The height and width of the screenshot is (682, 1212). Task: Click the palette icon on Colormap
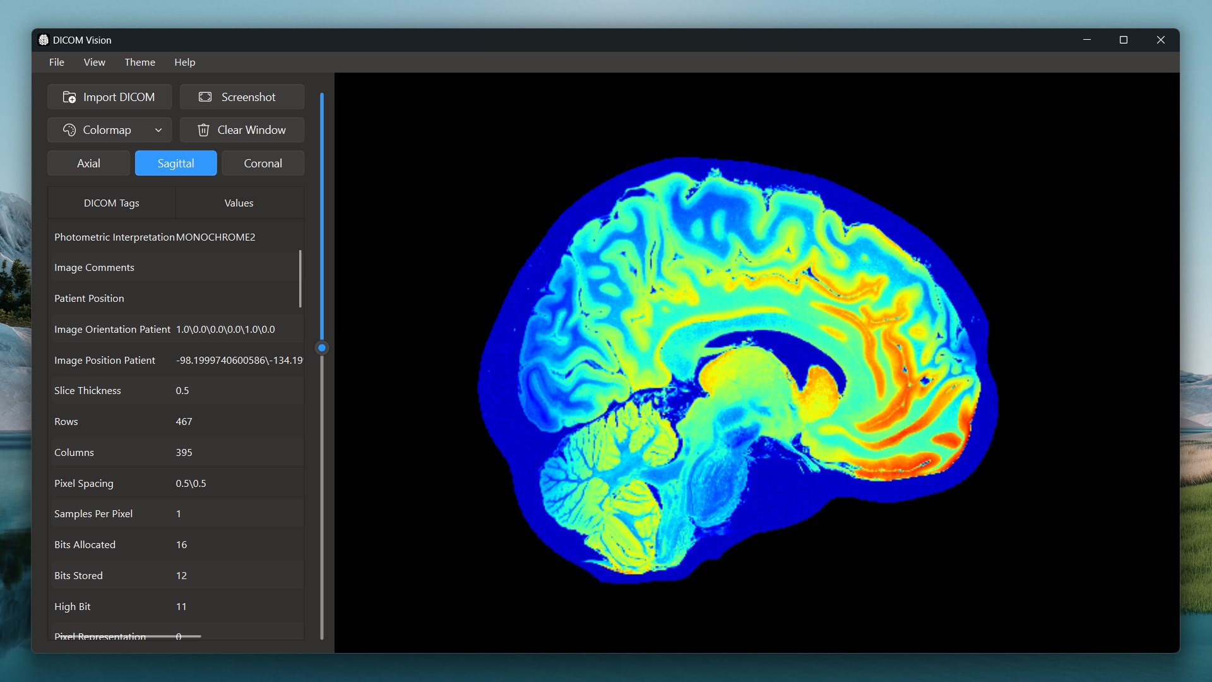point(69,130)
